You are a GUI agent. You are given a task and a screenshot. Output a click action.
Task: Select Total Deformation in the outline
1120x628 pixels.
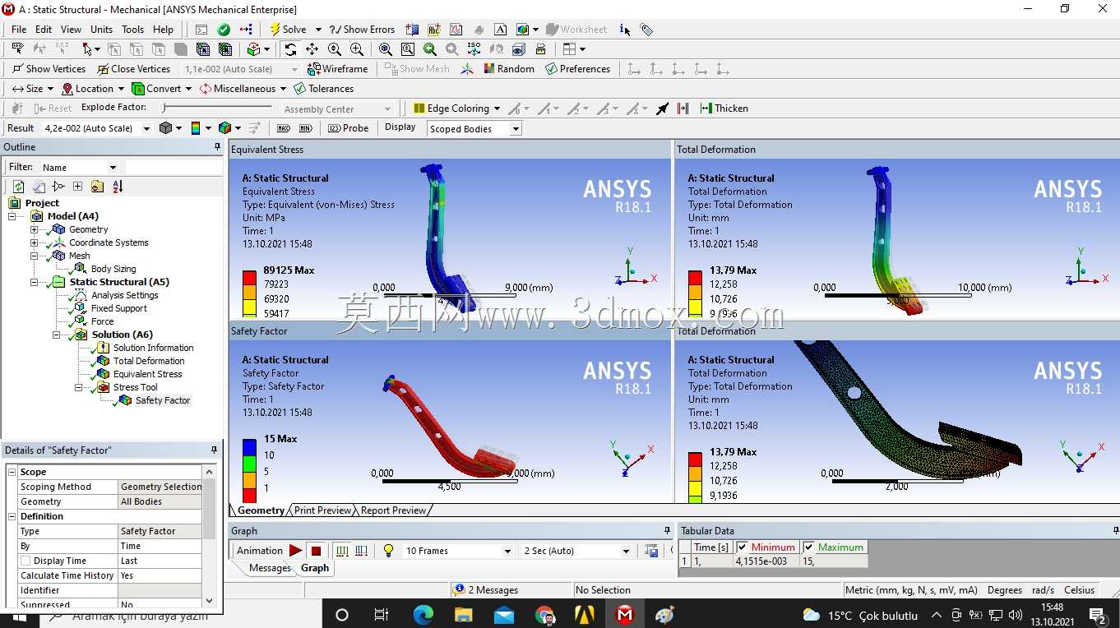[149, 361]
